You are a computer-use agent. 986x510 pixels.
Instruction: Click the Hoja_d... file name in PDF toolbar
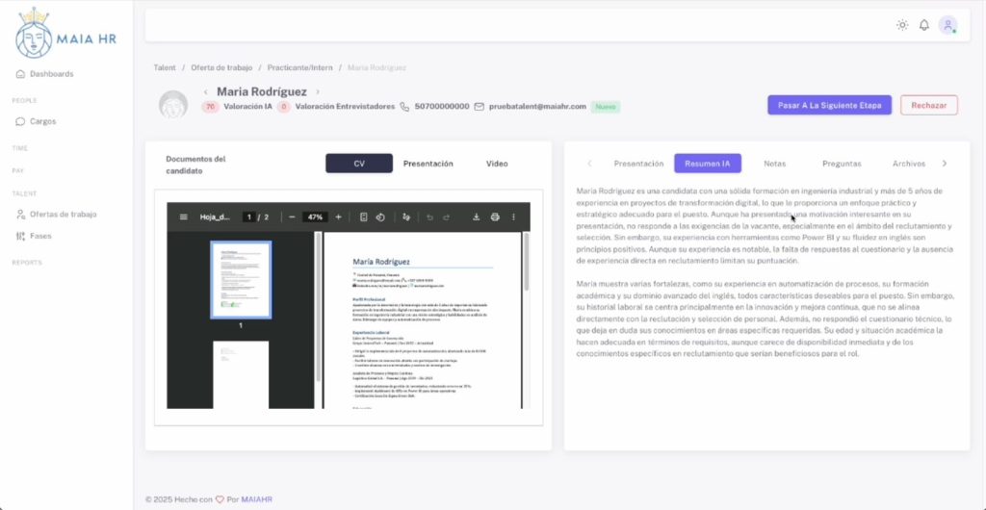pos(215,217)
